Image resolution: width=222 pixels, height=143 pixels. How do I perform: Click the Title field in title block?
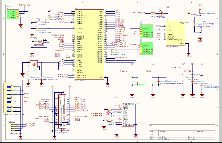coord(152,126)
